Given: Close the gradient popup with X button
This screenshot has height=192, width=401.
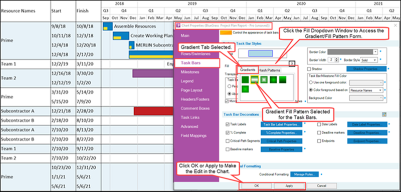Looking at the screenshot, I should click(292, 63).
